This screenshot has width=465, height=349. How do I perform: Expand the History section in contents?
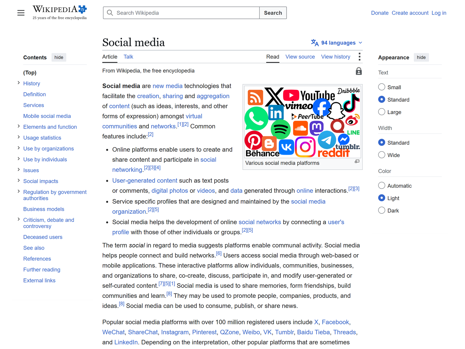(x=19, y=83)
